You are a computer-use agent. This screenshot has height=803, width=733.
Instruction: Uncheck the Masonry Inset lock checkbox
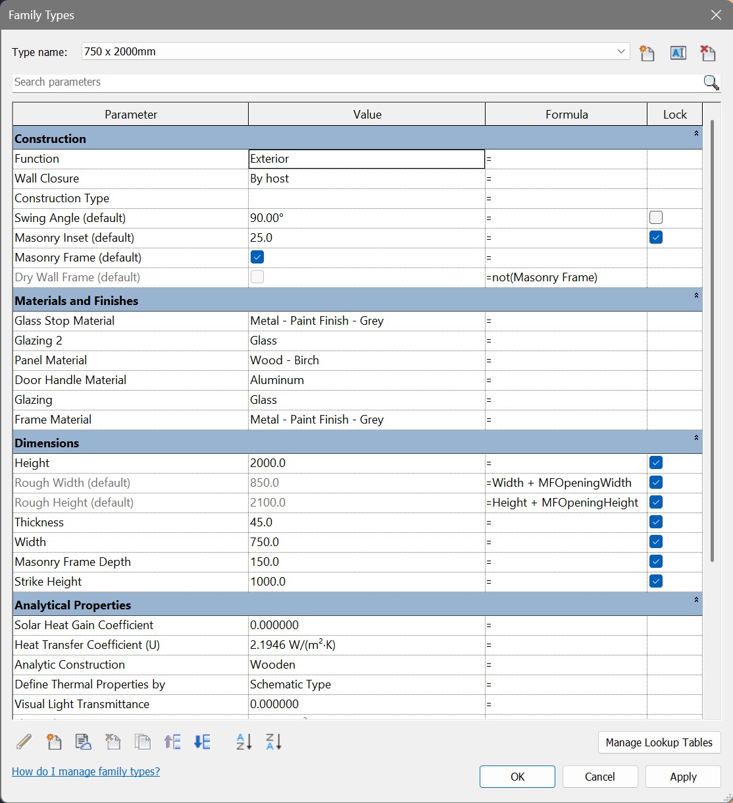656,237
